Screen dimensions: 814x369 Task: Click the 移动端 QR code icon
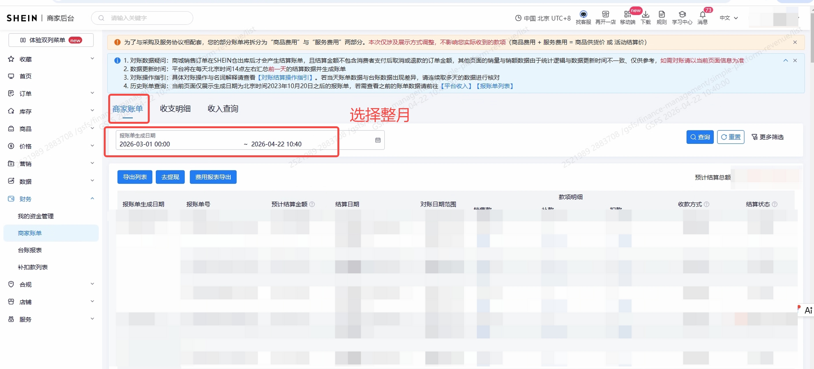coord(627,15)
